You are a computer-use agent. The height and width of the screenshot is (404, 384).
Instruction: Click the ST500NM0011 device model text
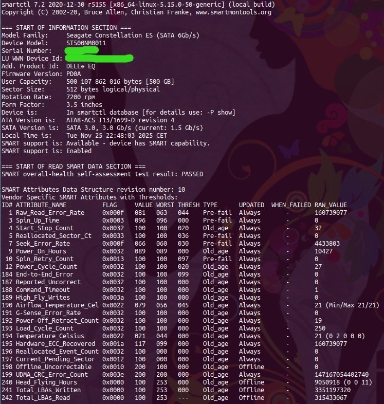[x=86, y=43]
